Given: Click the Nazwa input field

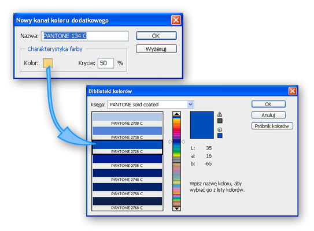Looking at the screenshot, I should click(84, 36).
